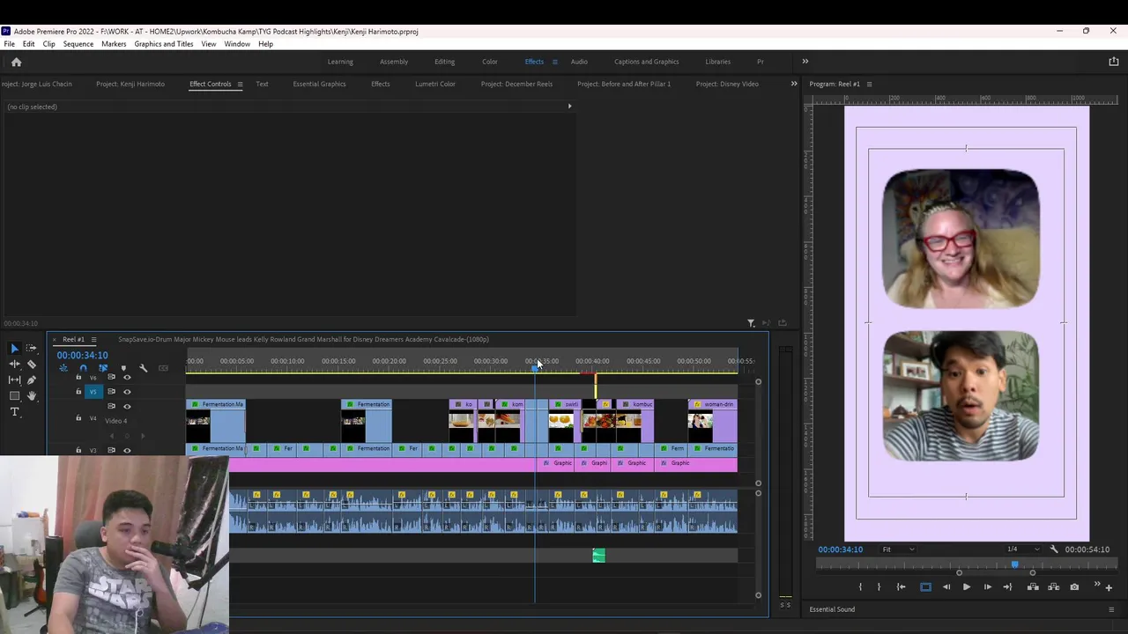Screen dimensions: 1128x634
Task: Click the Quick Export share icon
Action: (x=1113, y=62)
